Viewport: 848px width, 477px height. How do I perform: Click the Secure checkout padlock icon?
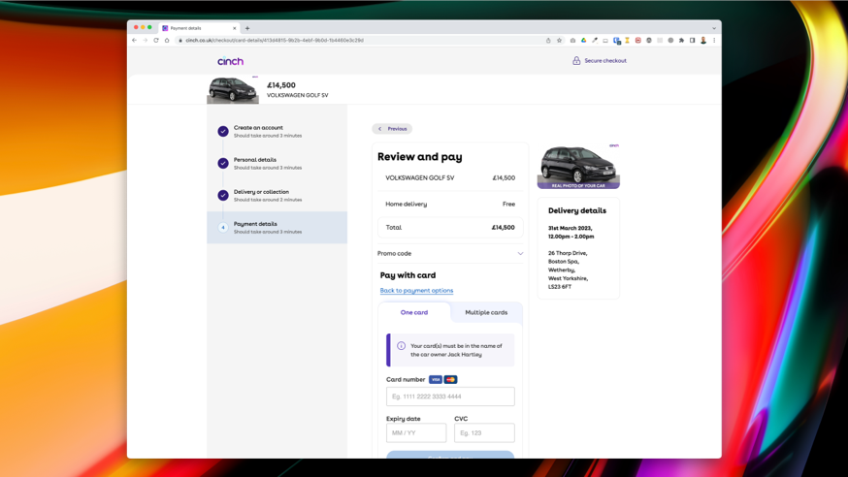(576, 61)
